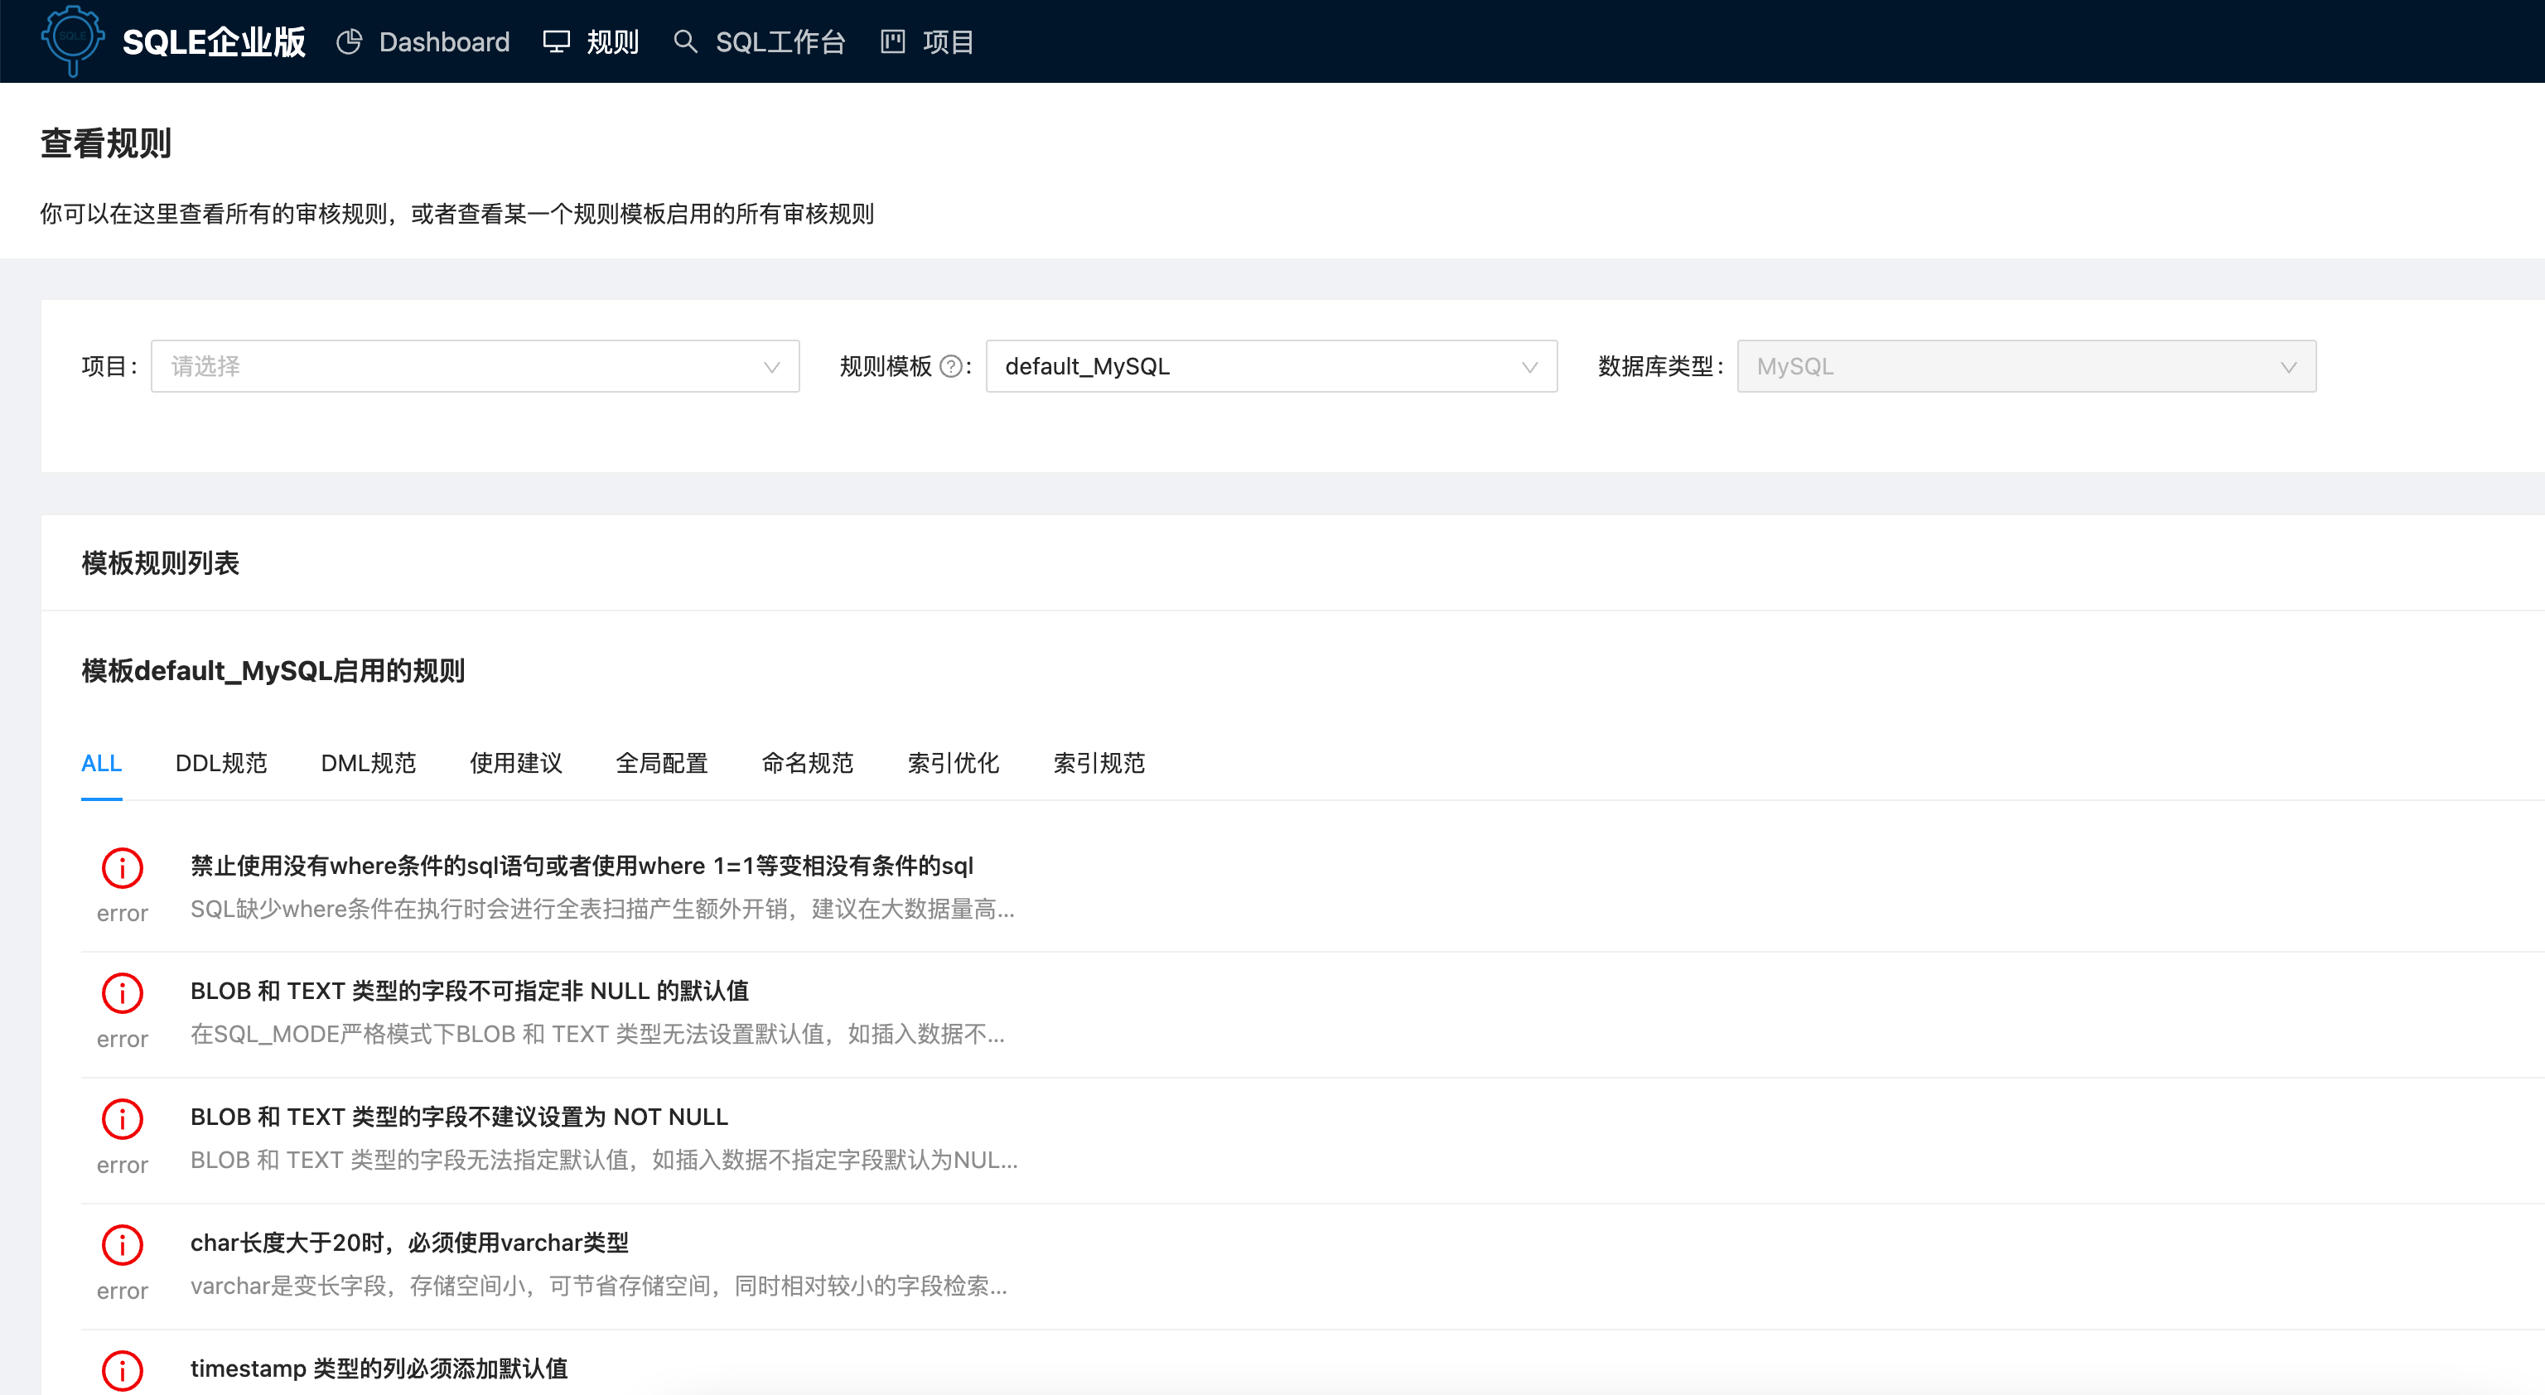Select the 全局配置 tab
The width and height of the screenshot is (2545, 1395).
662,763
